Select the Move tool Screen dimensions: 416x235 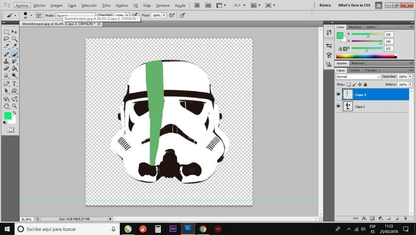14,32
